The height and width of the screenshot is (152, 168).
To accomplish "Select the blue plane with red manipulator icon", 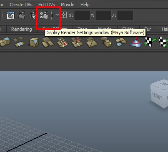I will coord(135,42).
